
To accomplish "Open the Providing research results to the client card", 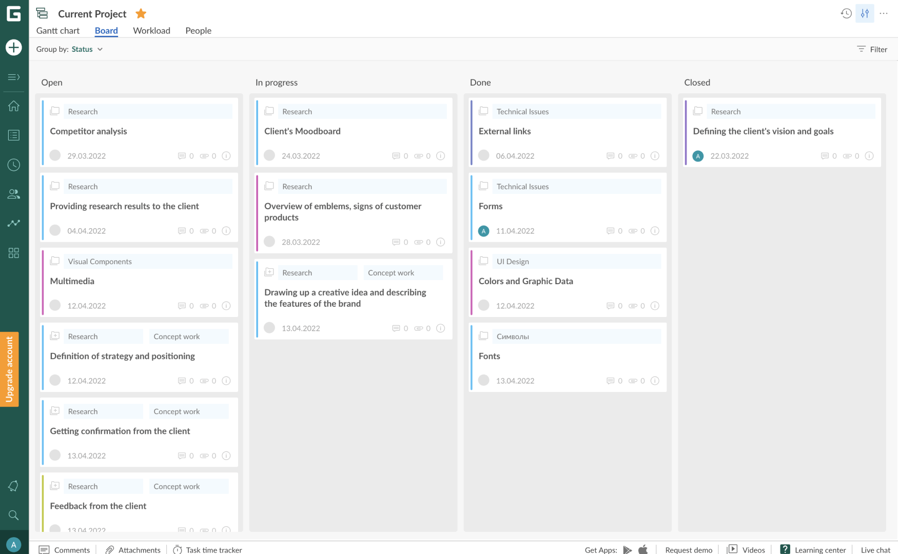I will tap(140, 207).
